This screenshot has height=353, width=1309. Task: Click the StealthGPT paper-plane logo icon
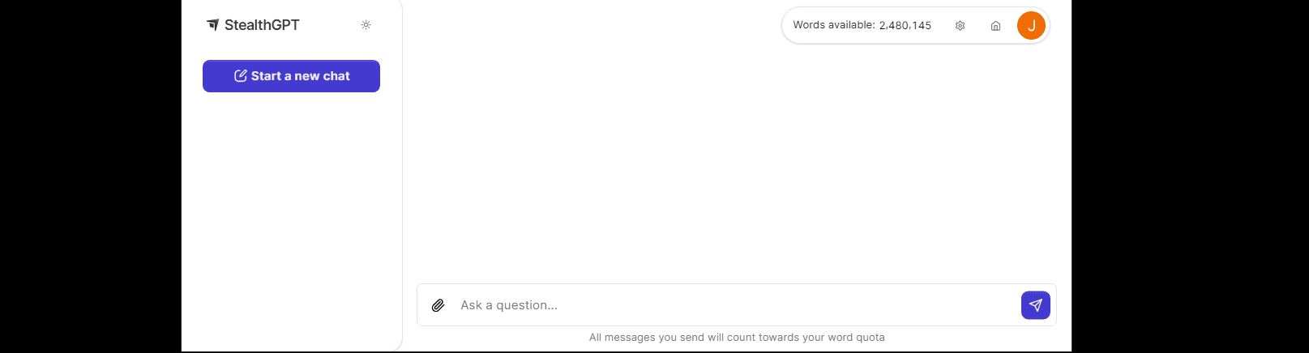(212, 25)
